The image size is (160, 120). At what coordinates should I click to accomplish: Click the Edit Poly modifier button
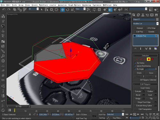click(140, 32)
